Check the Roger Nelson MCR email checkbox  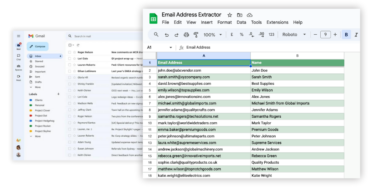(70, 52)
